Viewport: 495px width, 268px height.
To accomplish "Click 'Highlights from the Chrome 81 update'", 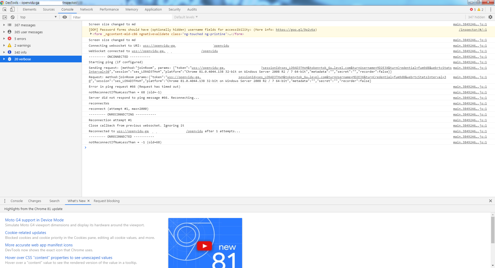I will [x=33, y=209].
